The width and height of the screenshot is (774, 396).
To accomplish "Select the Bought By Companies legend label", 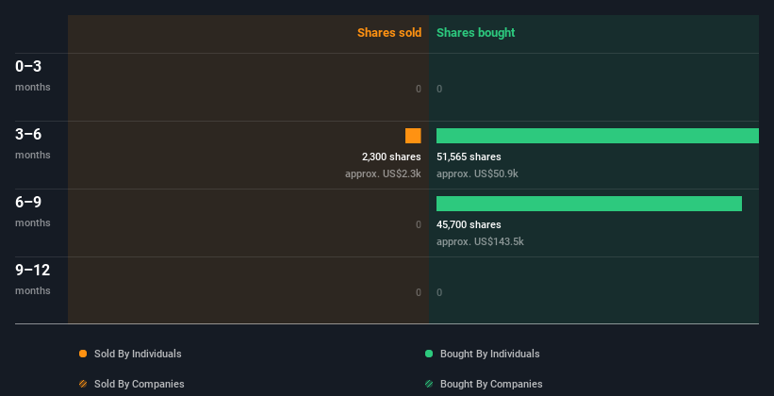I will point(491,384).
